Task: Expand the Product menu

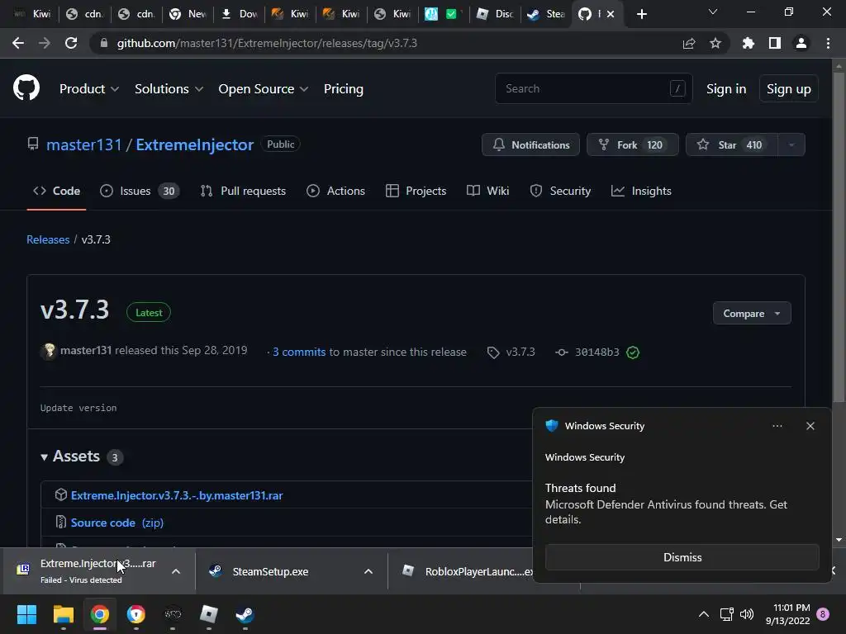Action: coord(89,89)
